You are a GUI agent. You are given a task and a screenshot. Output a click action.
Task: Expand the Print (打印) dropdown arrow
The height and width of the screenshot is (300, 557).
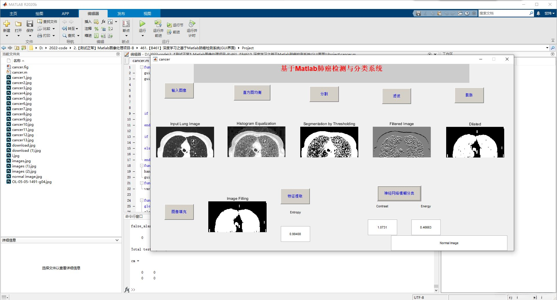point(54,36)
